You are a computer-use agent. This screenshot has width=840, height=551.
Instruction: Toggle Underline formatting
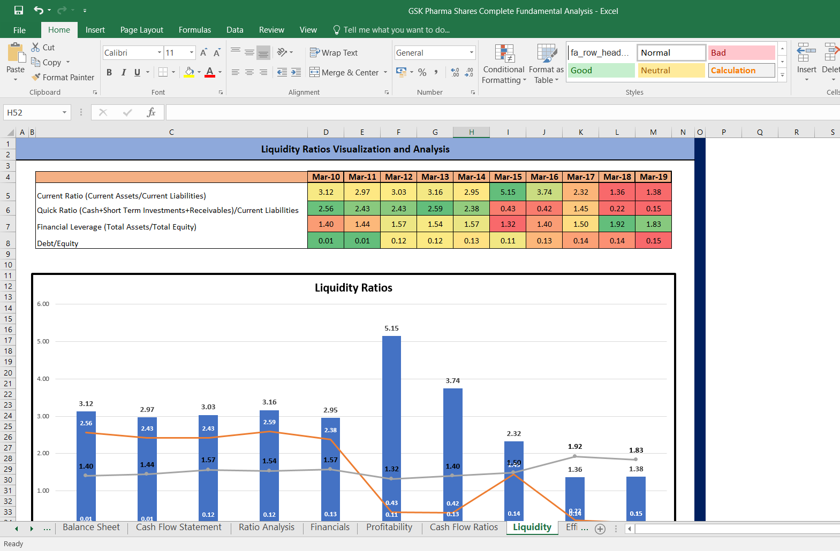(137, 72)
